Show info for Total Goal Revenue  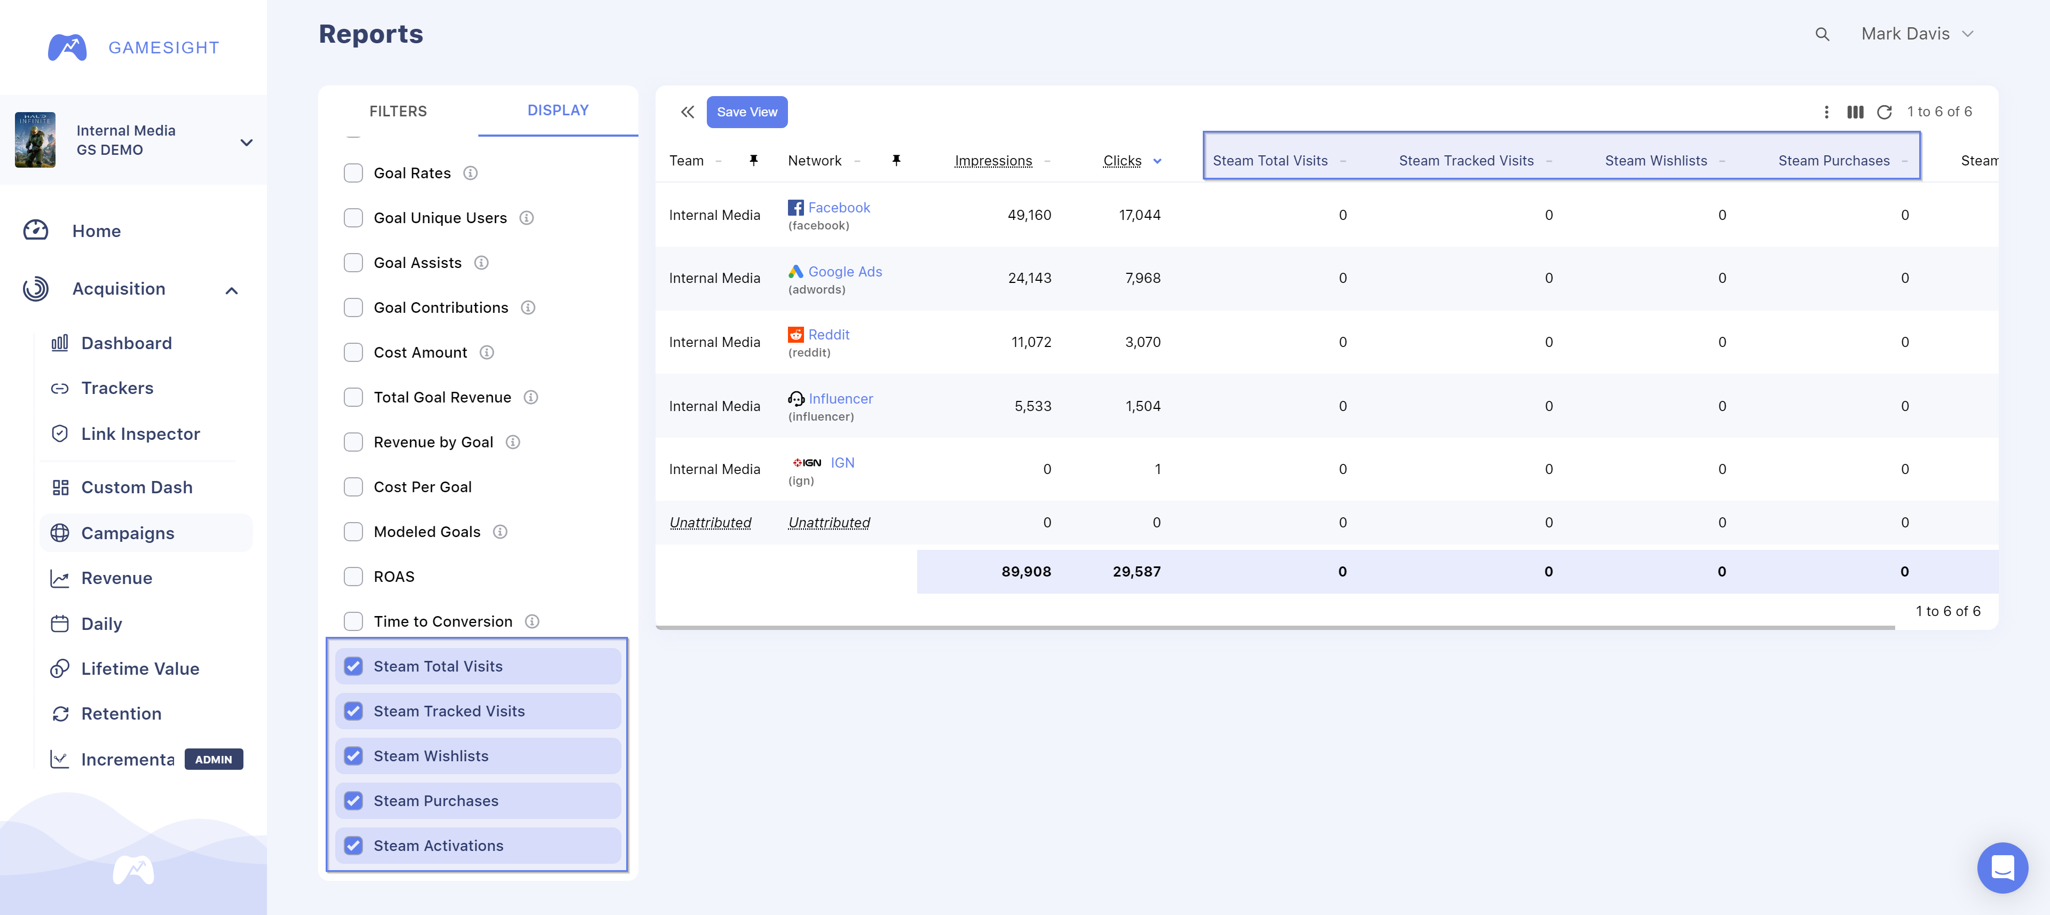coord(532,397)
